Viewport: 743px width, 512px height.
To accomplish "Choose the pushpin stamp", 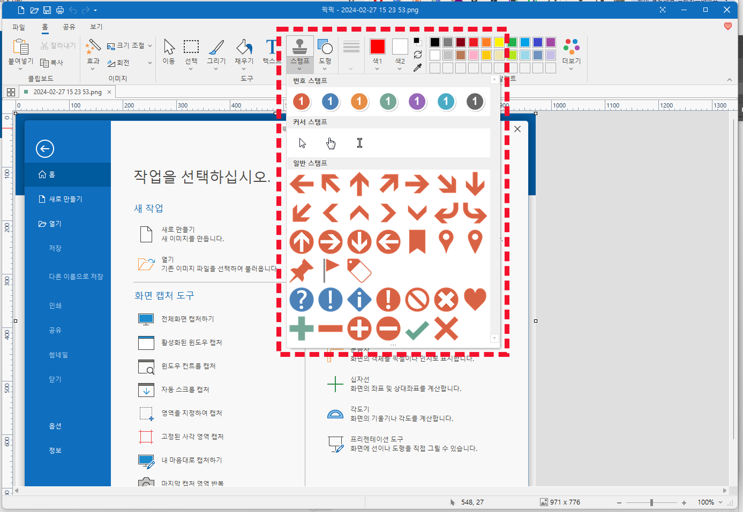I will point(302,271).
